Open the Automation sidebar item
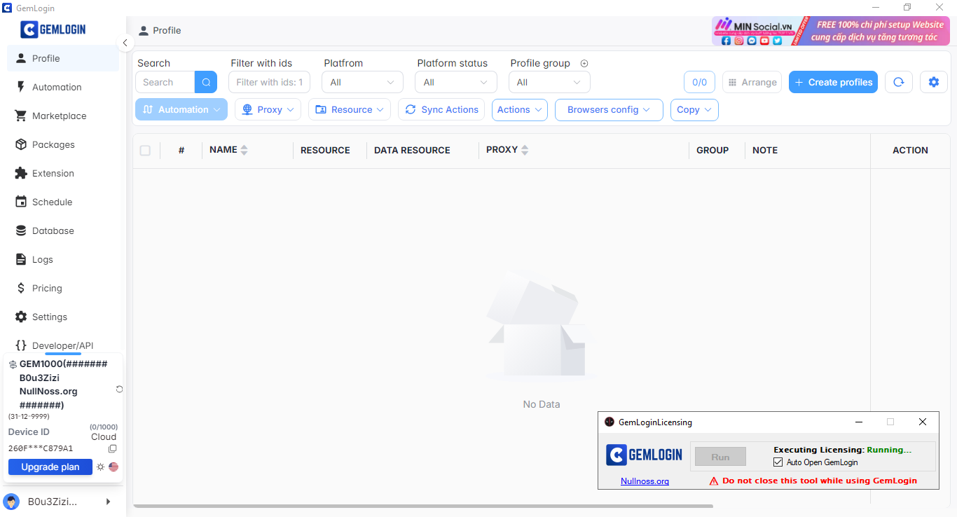The image size is (957, 517). tap(62, 87)
